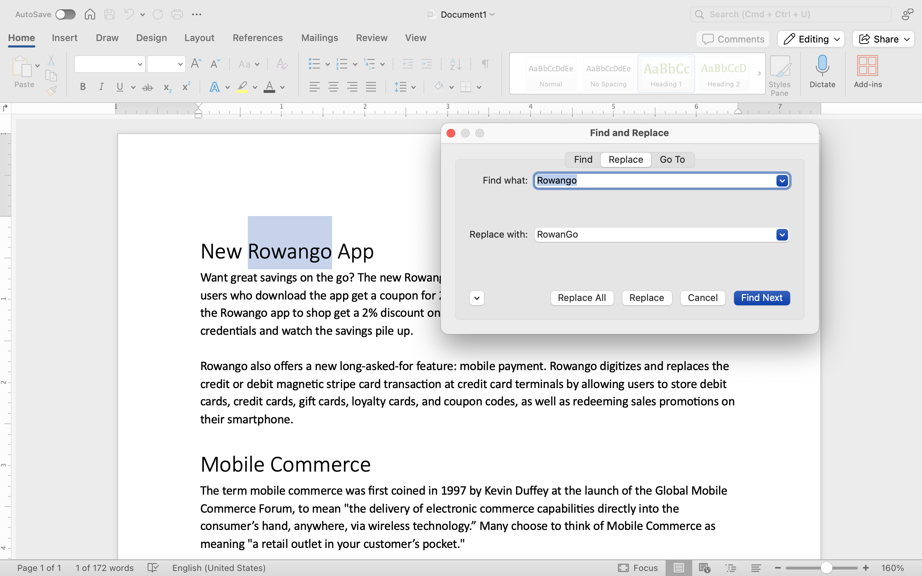Click Clear Formatting icon
This screenshot has height=576, width=922.
click(282, 64)
